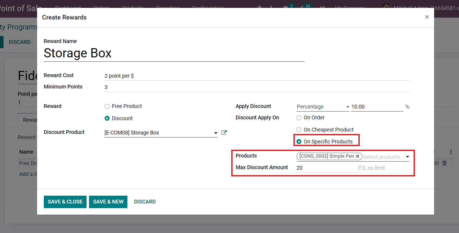This screenshot has width=459, height=233.
Task: Choose the On Order discount option
Action: coord(299,118)
